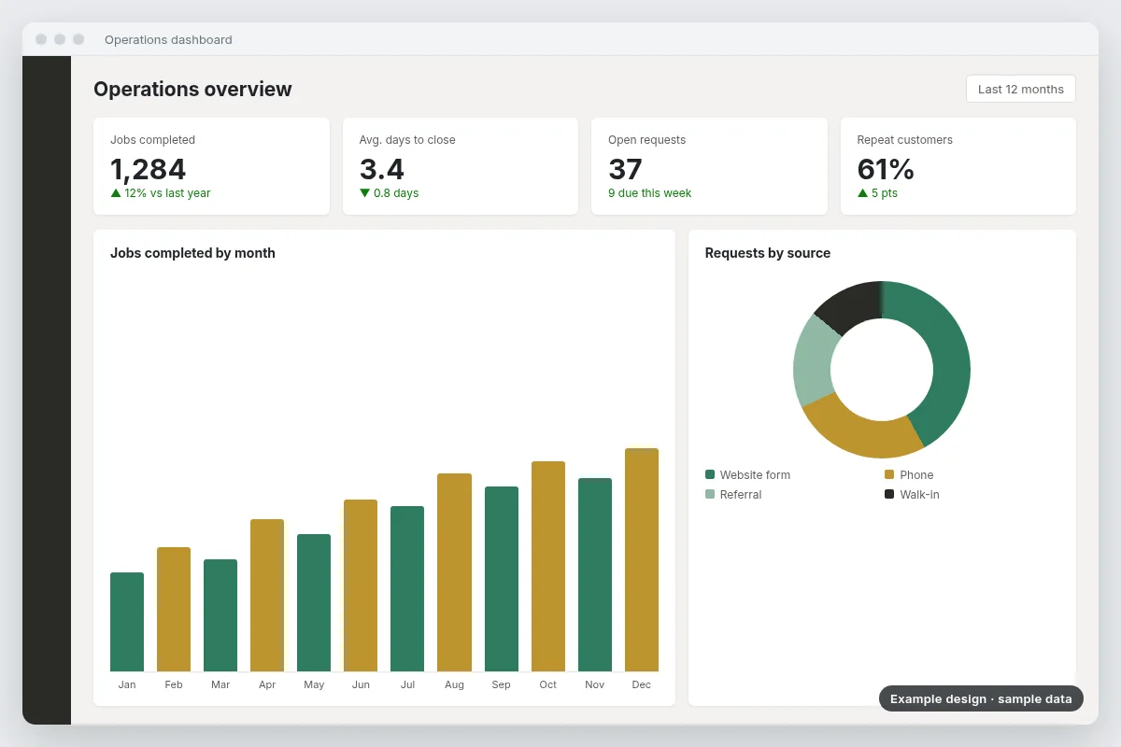Viewport: 1121px width, 747px height.
Task: Select the Sep bar in the chart
Action: pyautogui.click(x=502, y=579)
